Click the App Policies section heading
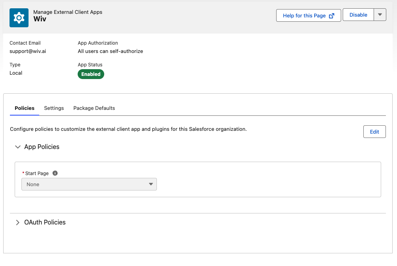Image resolution: width=397 pixels, height=266 pixels. [42, 147]
